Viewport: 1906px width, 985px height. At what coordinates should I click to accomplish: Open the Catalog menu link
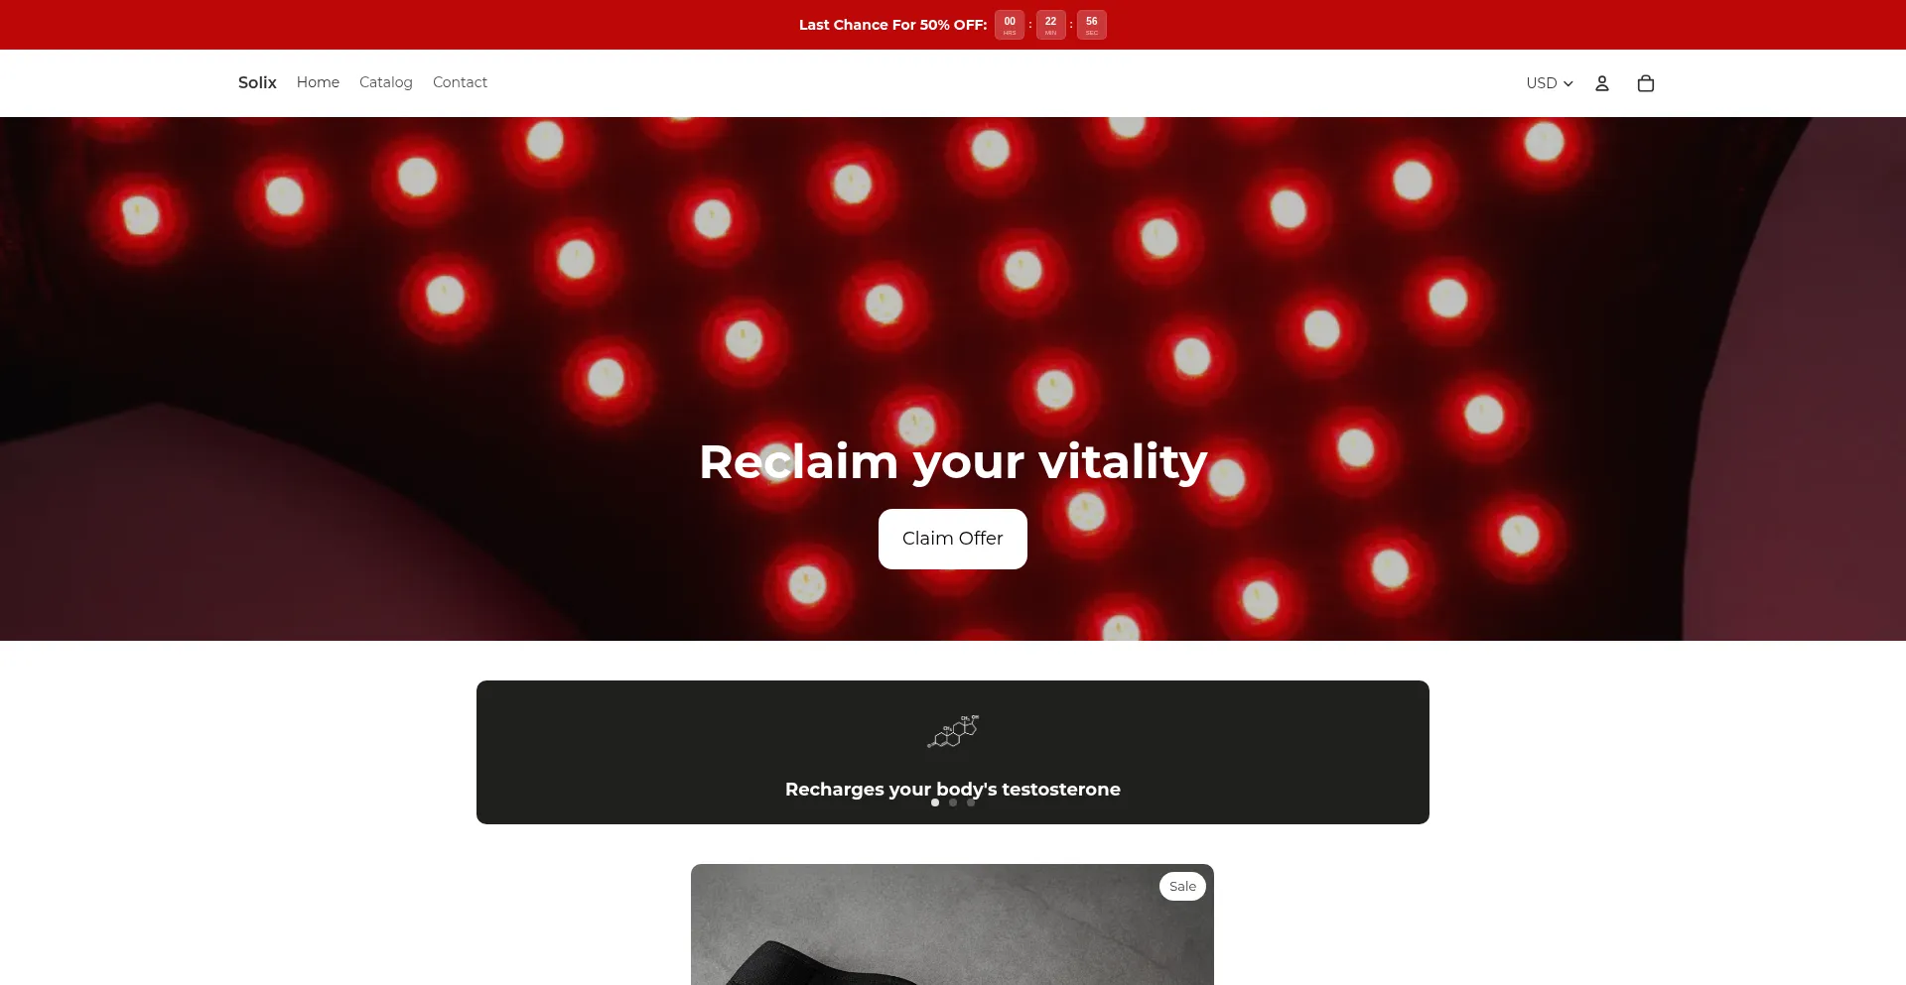point(386,82)
